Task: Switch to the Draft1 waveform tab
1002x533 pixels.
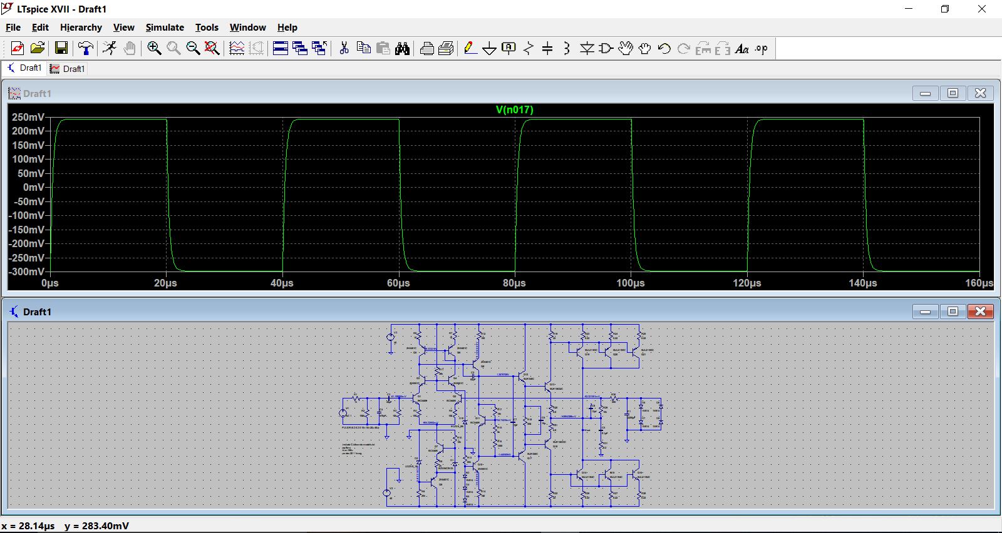Action: 68,68
